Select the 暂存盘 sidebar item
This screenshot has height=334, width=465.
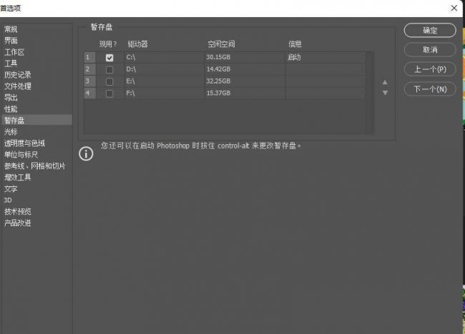(37, 120)
